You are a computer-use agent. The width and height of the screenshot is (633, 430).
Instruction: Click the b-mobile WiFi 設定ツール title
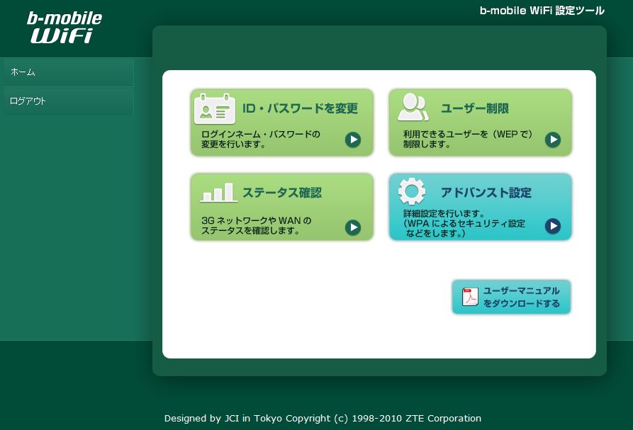[x=542, y=11]
